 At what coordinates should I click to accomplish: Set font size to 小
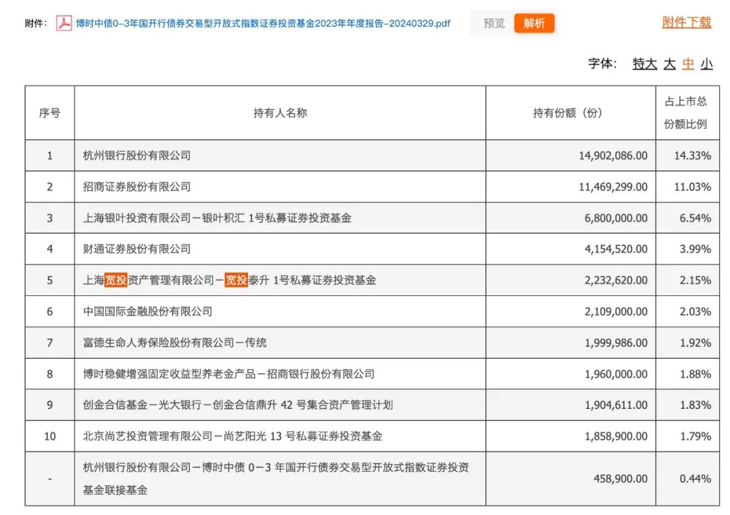[707, 64]
